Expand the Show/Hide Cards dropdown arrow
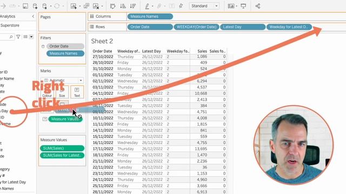 236,6
